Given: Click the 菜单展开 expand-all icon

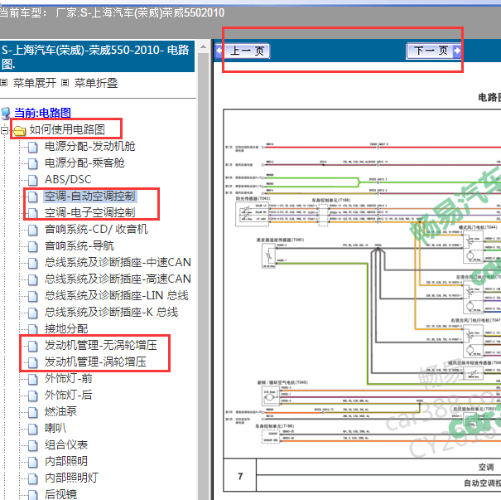Looking at the screenshot, I should tap(4, 83).
